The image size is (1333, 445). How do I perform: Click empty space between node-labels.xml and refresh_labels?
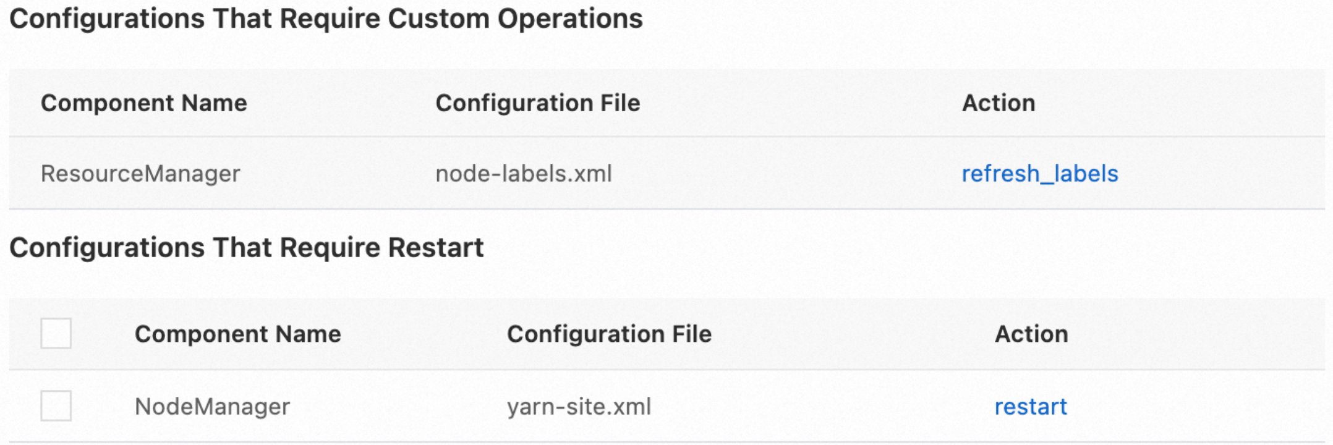[x=785, y=174]
